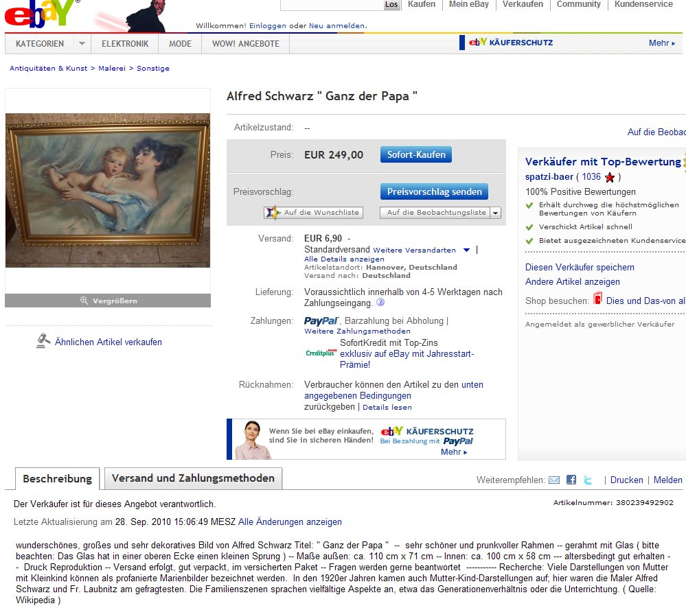The image size is (686, 608).
Task: Switch to Versand und Zahlungsmethoden tab
Action: [x=193, y=478]
